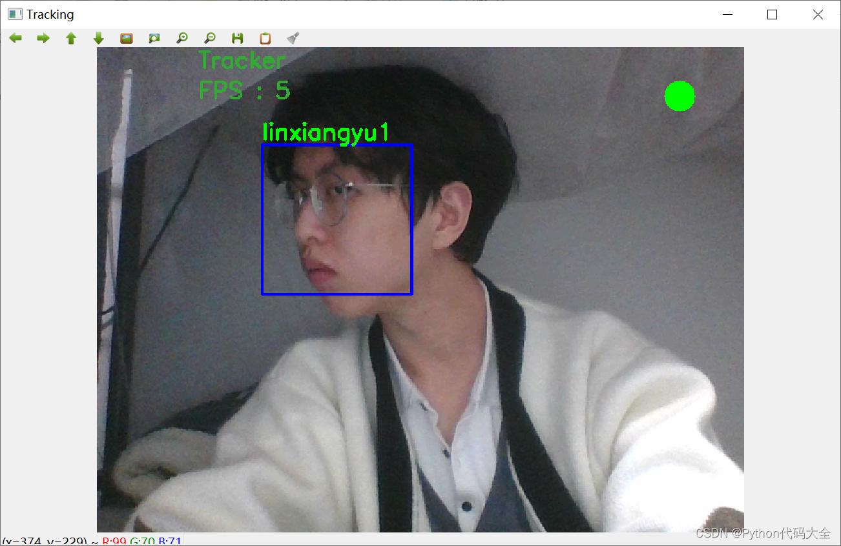Image resolution: width=841 pixels, height=546 pixels.
Task: Click the 'linxiangyu1' label above the box
Action: click(x=326, y=133)
